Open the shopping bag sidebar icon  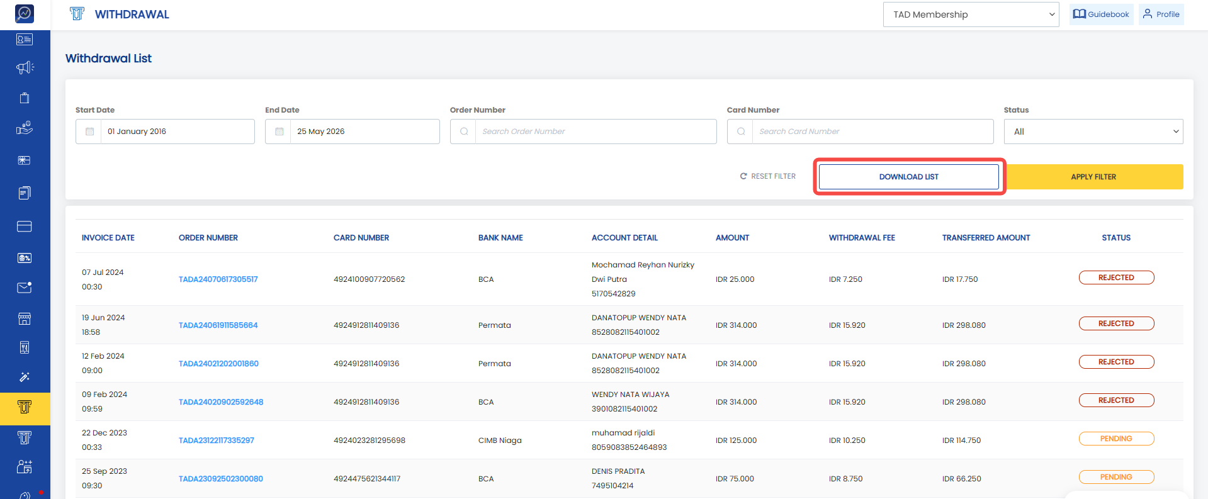point(25,98)
